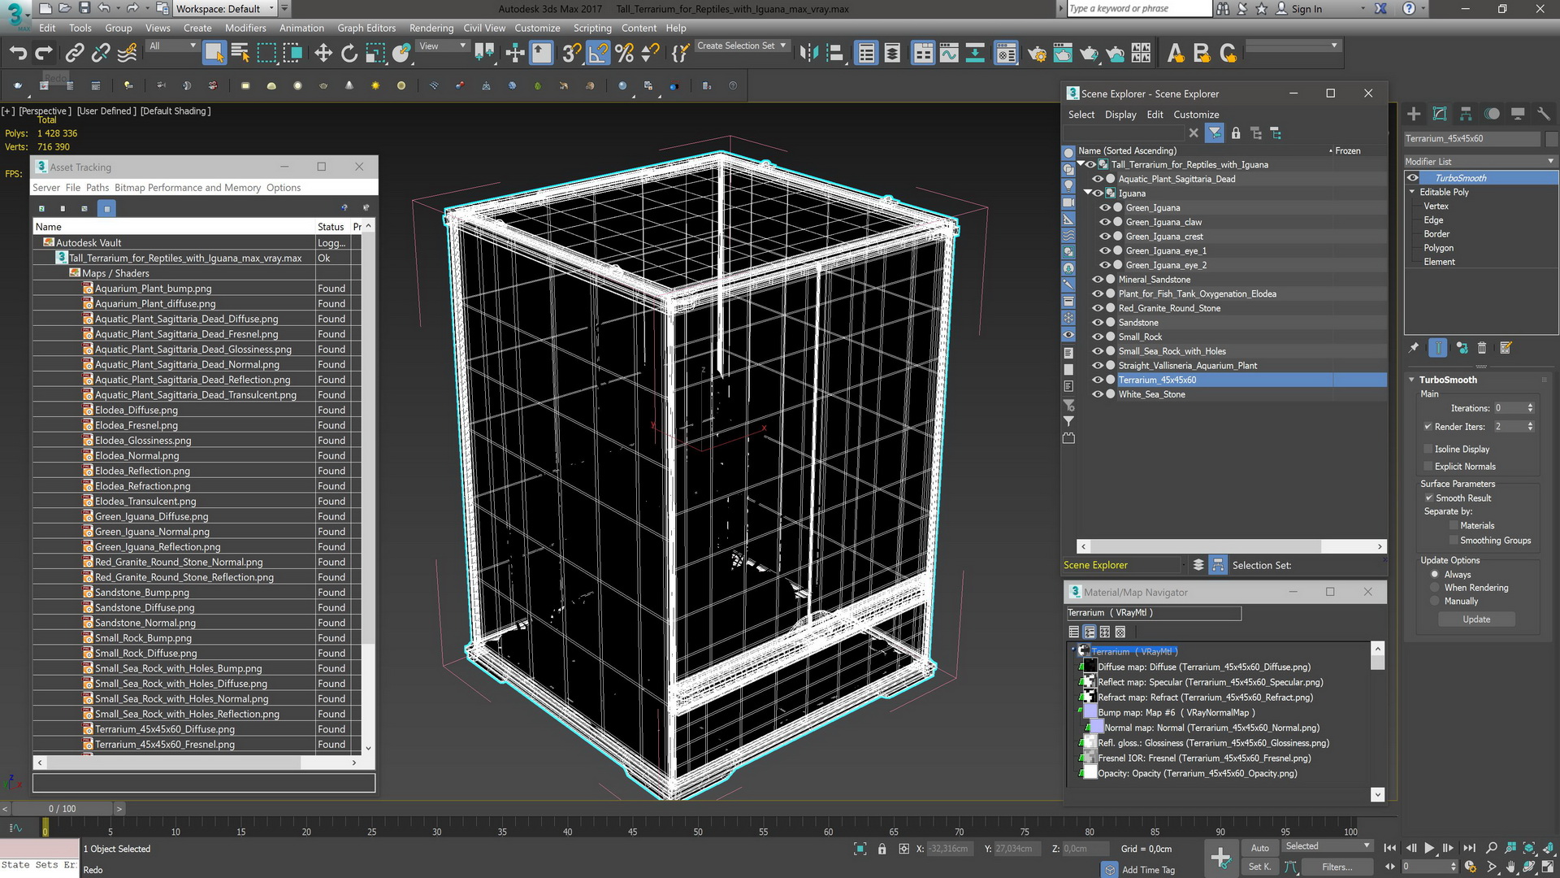Toggle Isoline Display checkbox
Image resolution: width=1560 pixels, height=878 pixels.
pyautogui.click(x=1428, y=449)
